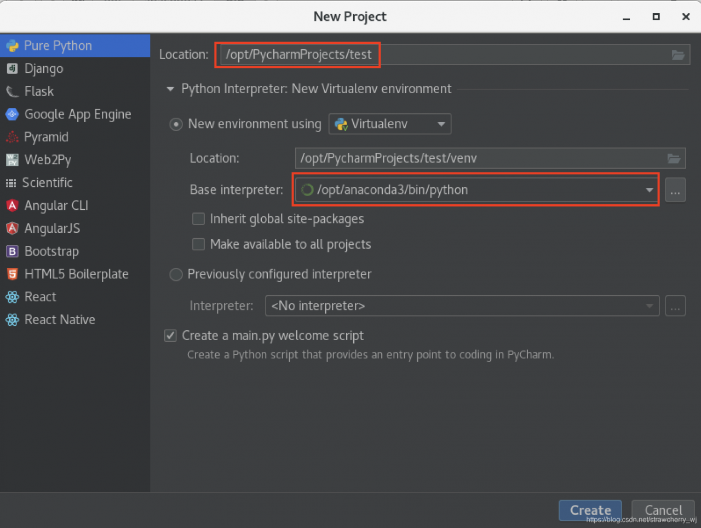Select Previously configured interpreter radio button
Image resolution: width=701 pixels, height=528 pixels.
[x=176, y=274]
